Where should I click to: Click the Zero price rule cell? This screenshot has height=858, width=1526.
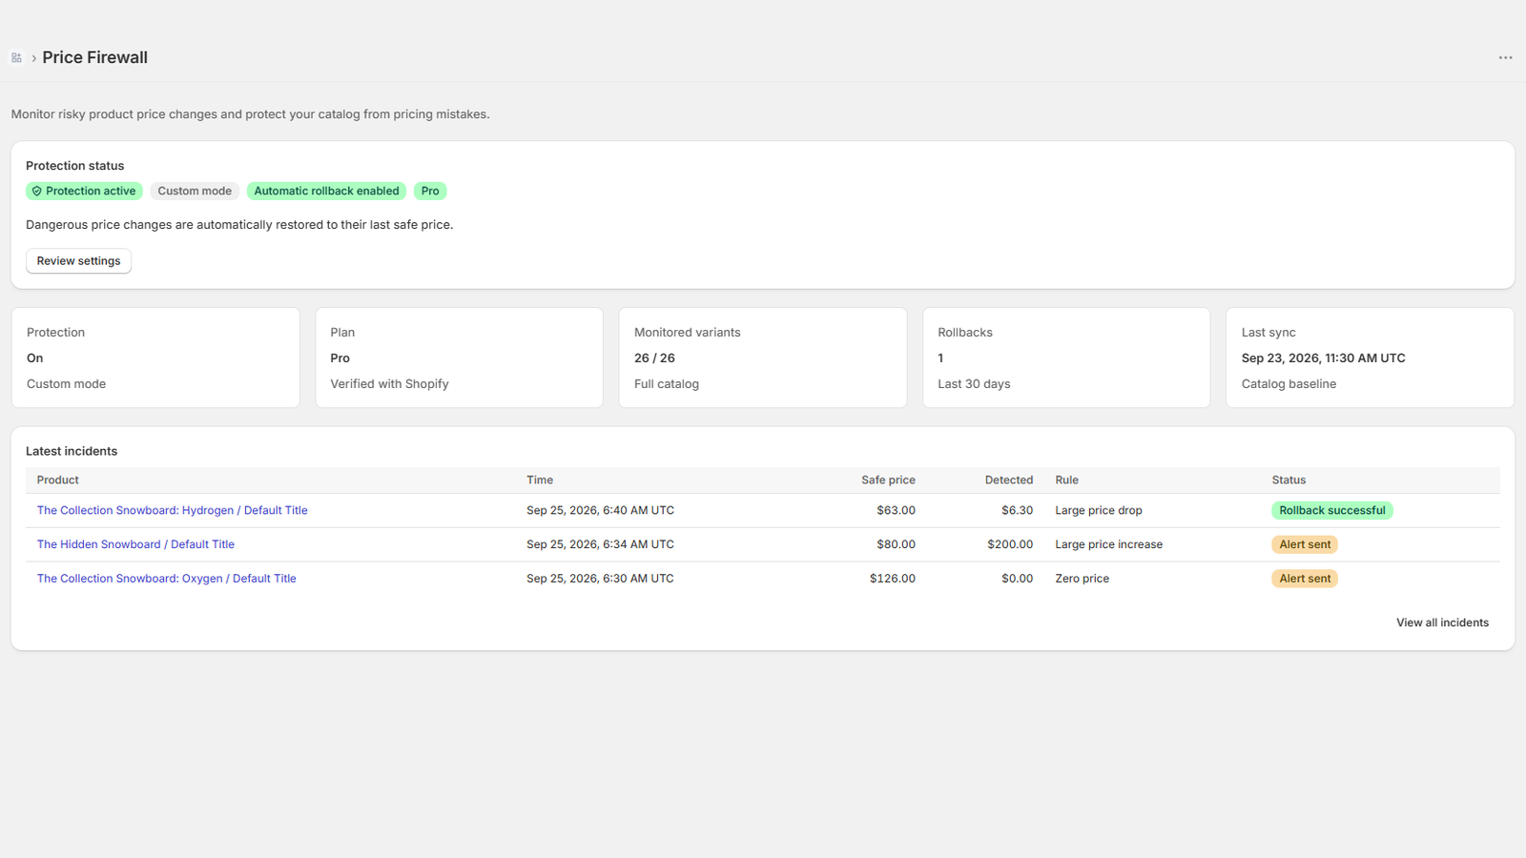(1082, 579)
